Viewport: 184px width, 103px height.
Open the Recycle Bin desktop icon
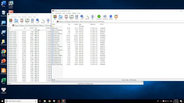(3, 13)
